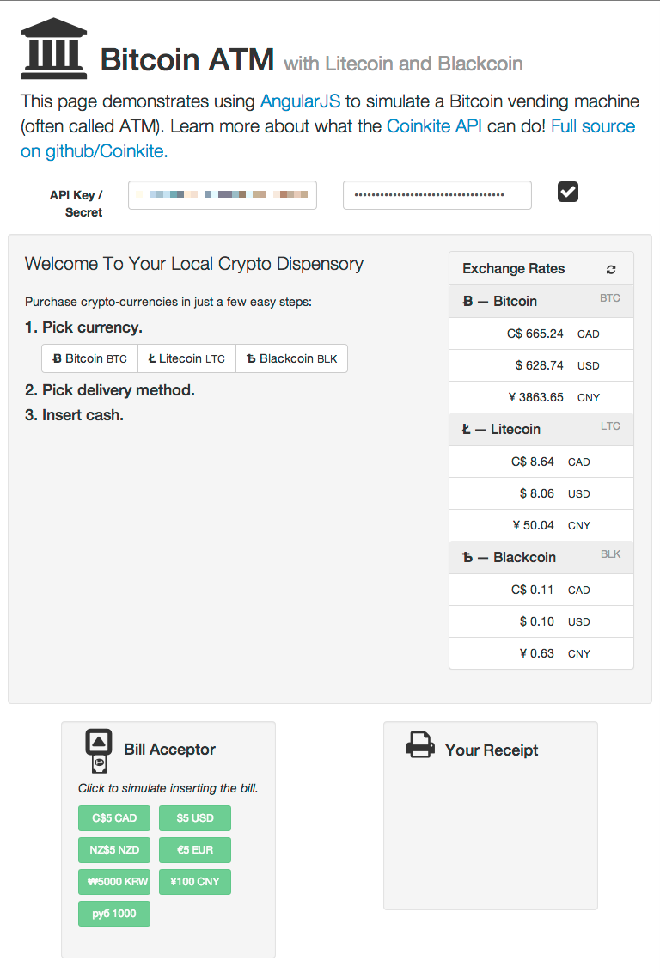Click the $ 0.10 USD rate
The width and height of the screenshot is (660, 973).
pos(541,621)
